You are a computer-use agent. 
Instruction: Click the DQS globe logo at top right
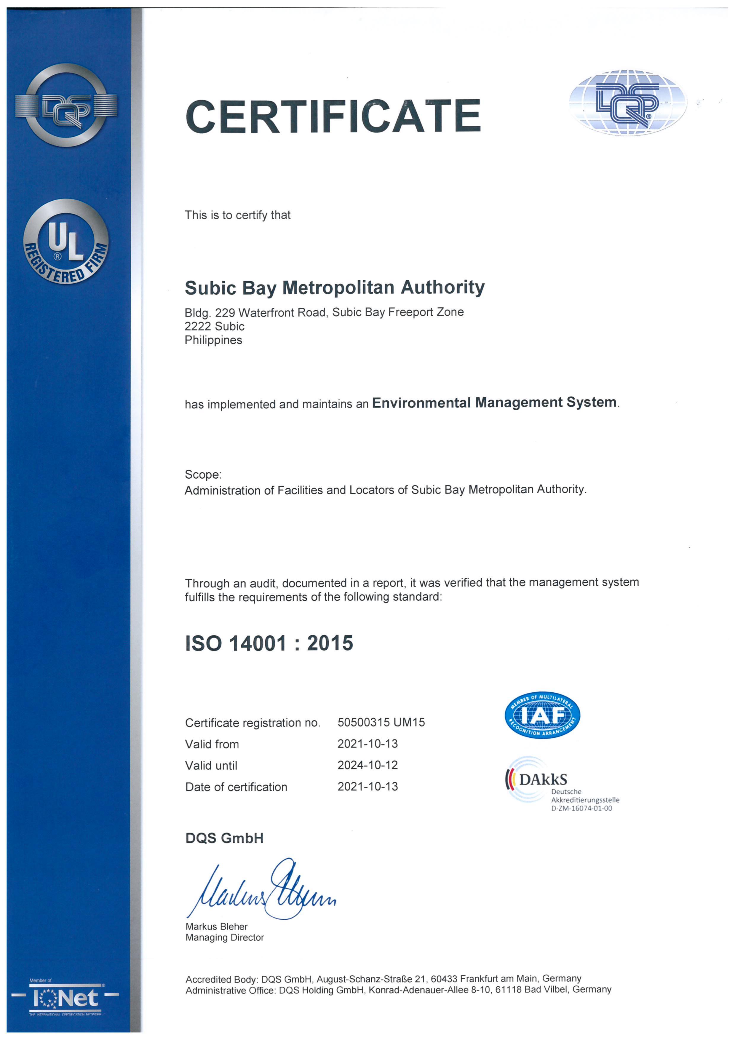(628, 103)
